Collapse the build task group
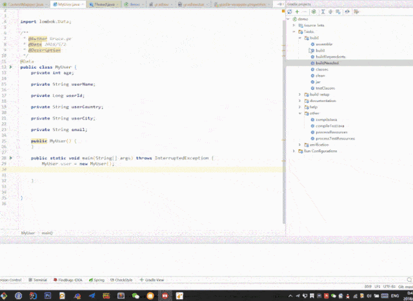 tap(300, 38)
